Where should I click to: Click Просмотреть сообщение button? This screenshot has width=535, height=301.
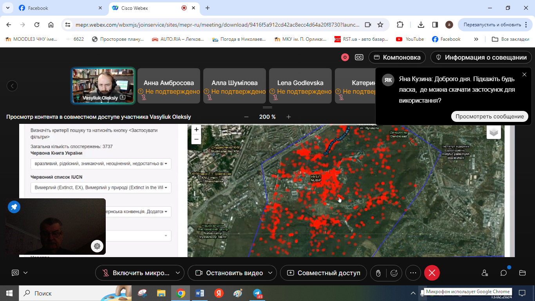(490, 116)
